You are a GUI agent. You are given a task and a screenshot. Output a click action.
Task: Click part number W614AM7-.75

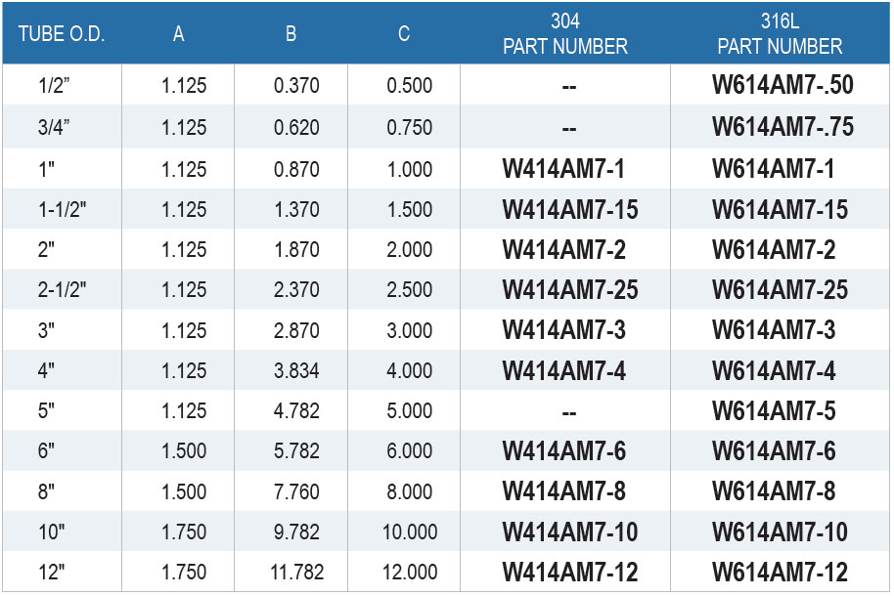click(x=782, y=126)
